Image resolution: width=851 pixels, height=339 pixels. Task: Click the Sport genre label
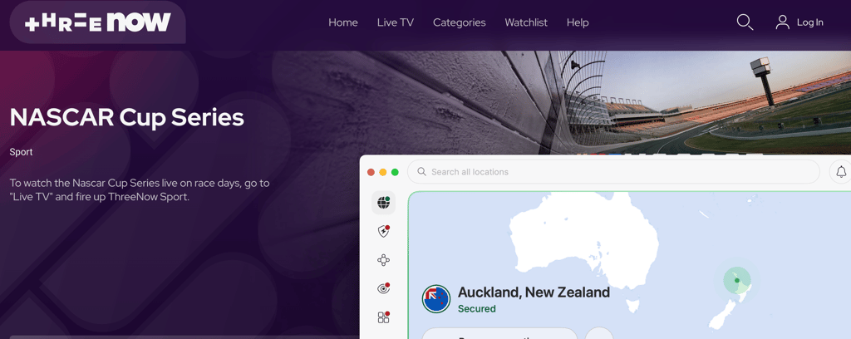pos(21,152)
